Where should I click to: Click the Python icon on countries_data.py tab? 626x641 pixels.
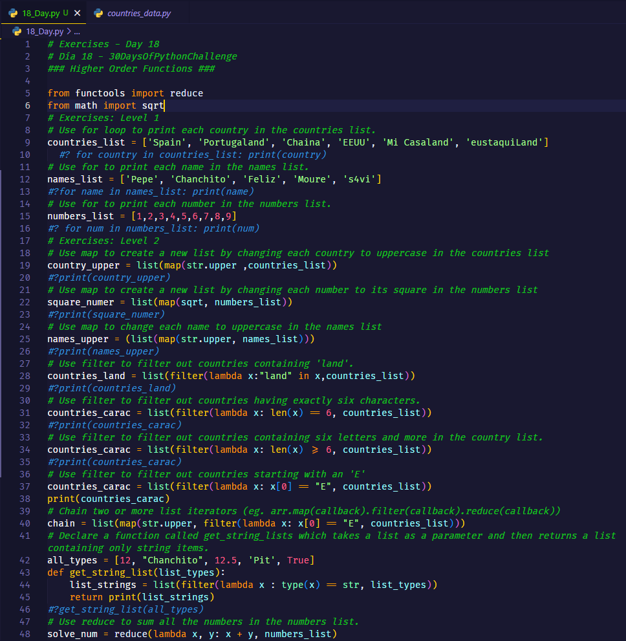98,13
